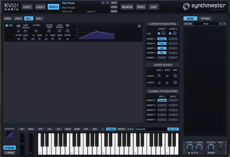
Task: Open Layer 1 Insert 1 Reverb dropdown
Action: coord(162,39)
